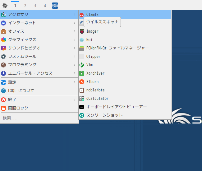Open PCManFM-Qt ファイルマネージャー entry

pos(125,48)
